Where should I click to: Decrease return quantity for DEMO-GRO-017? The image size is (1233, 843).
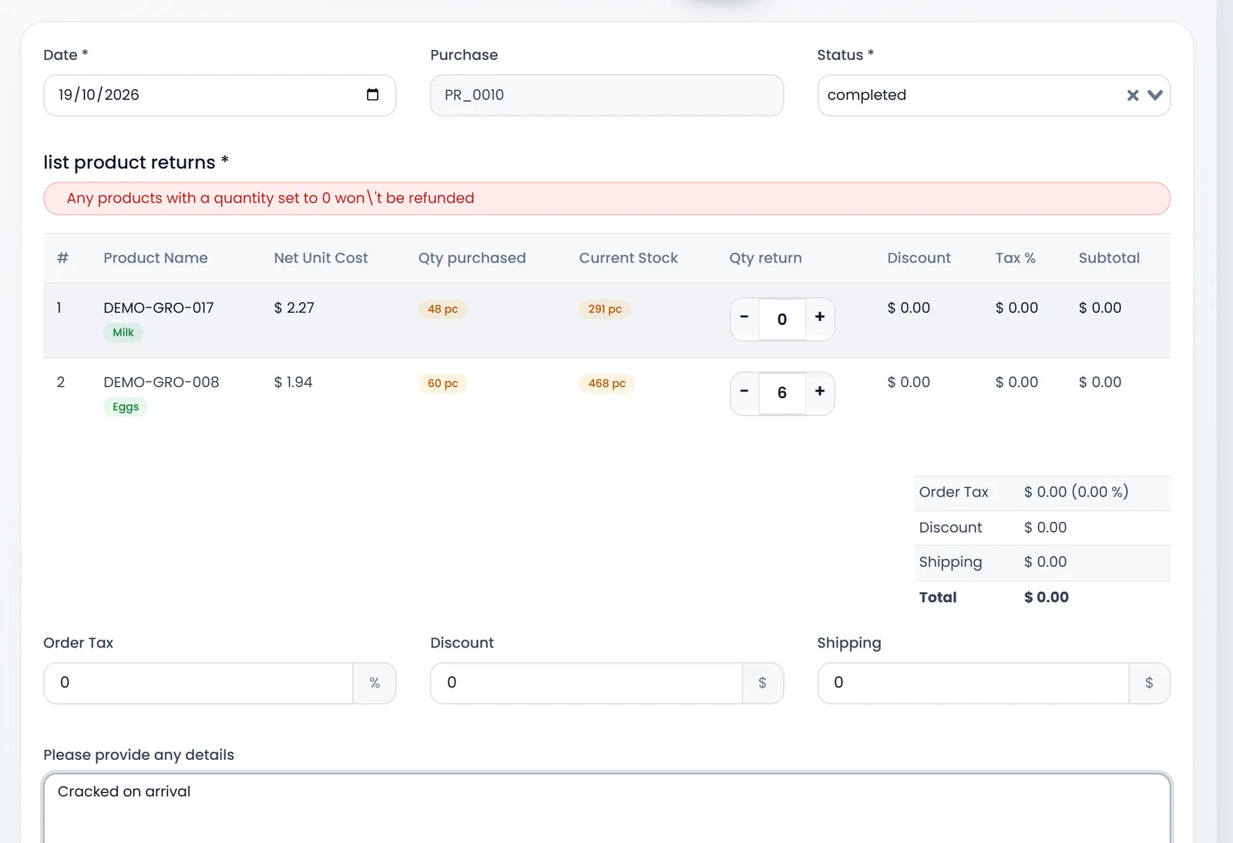tap(744, 318)
